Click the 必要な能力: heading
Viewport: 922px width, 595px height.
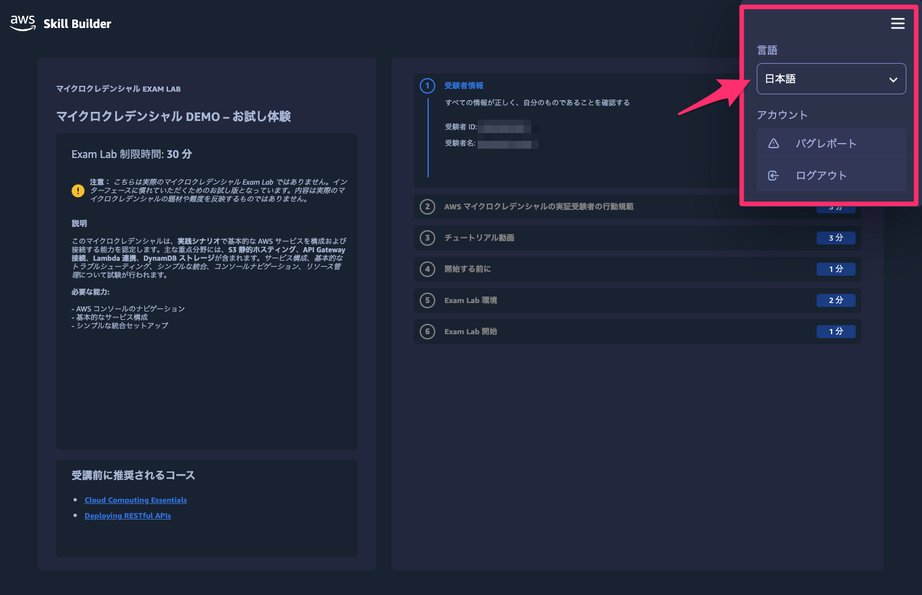click(90, 292)
